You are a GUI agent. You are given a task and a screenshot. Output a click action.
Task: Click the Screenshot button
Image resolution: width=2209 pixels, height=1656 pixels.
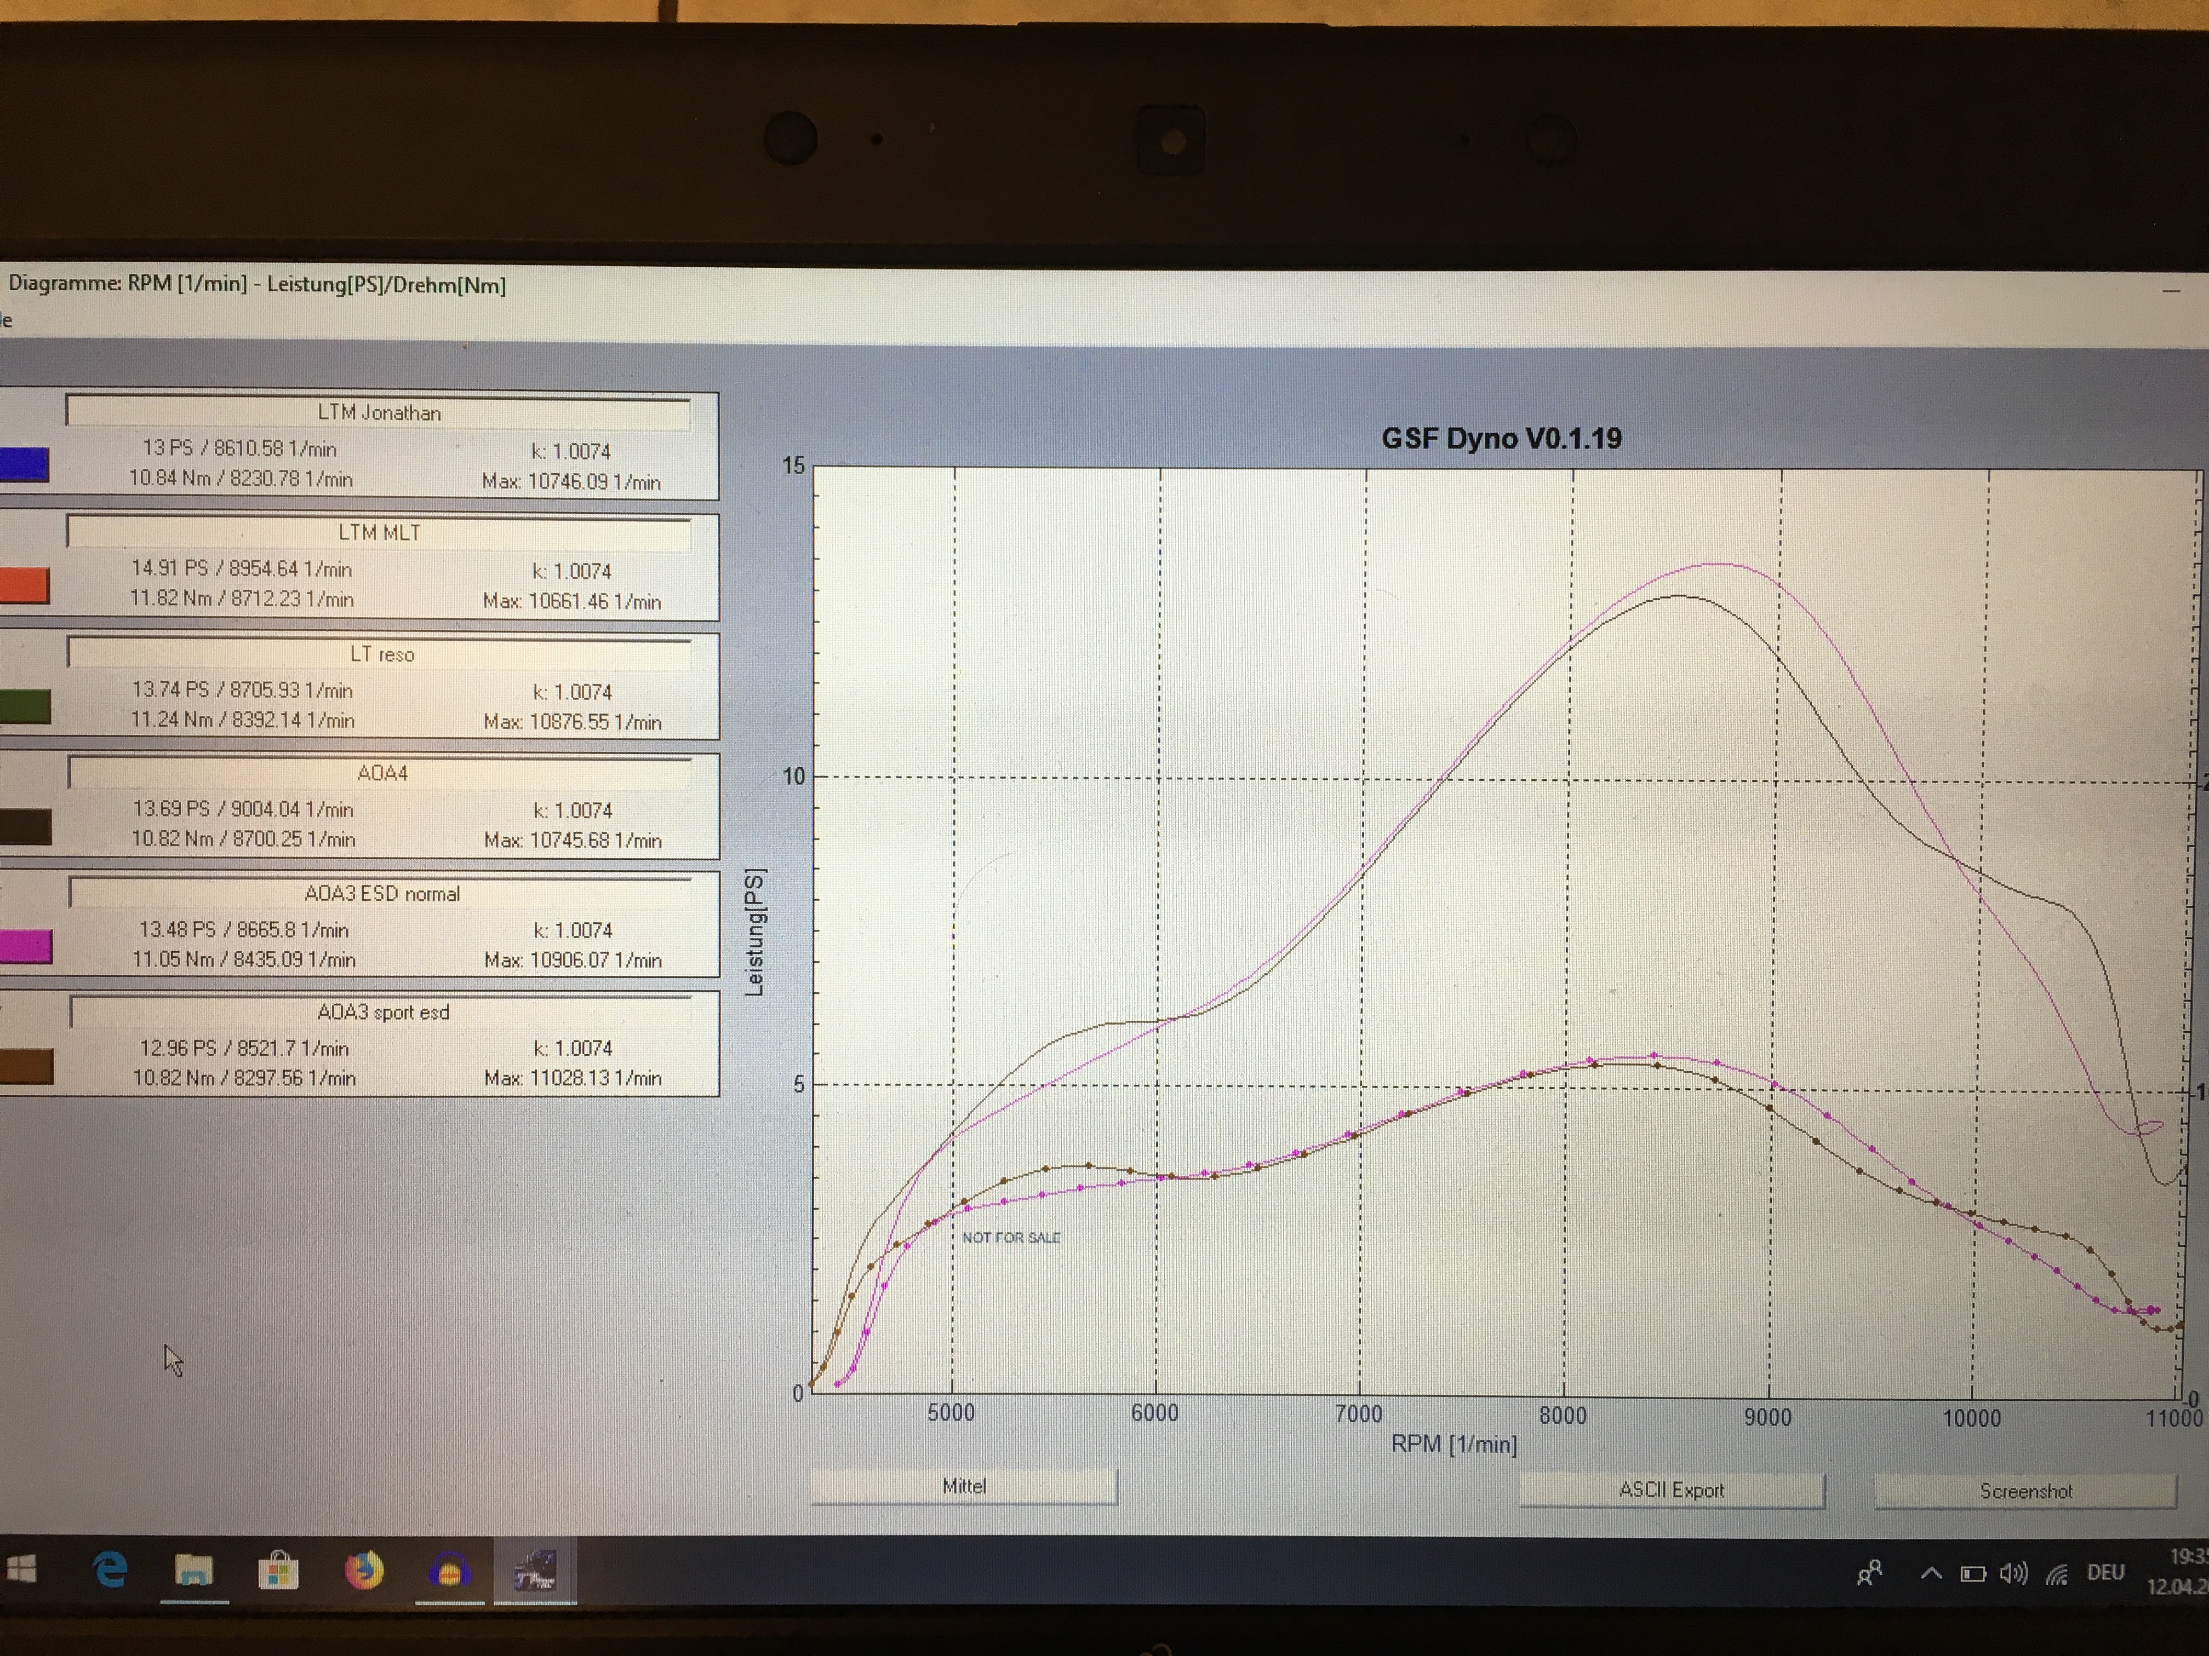[2025, 1491]
